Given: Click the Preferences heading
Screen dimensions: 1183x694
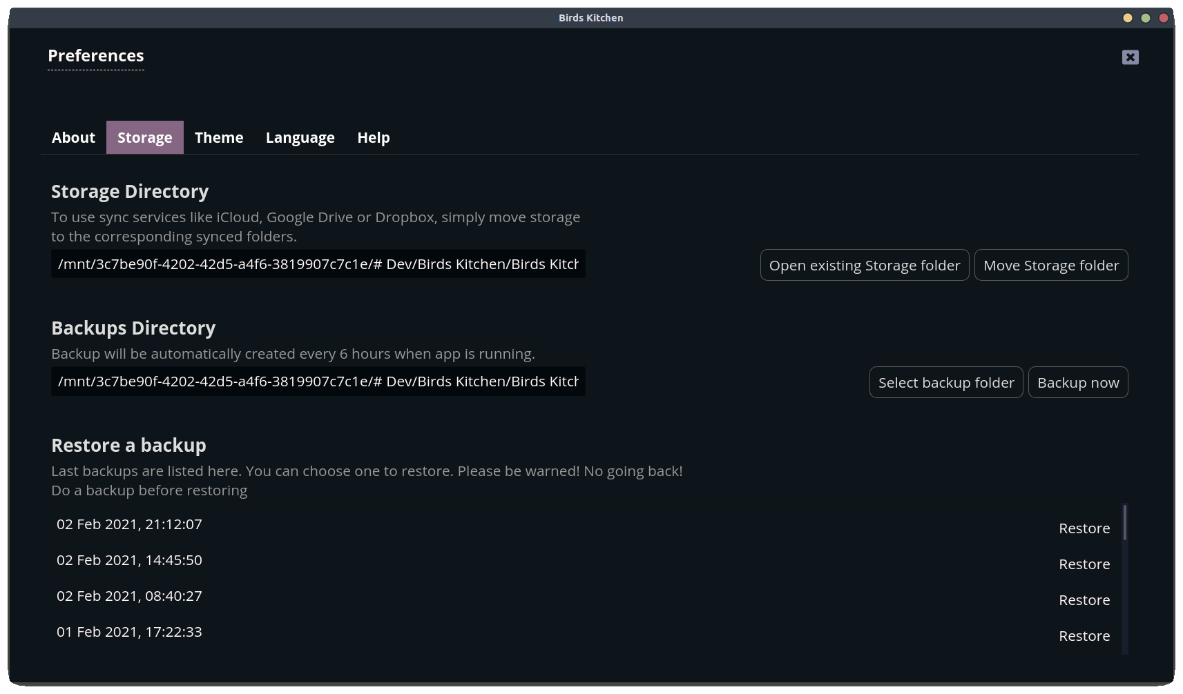Looking at the screenshot, I should [96, 56].
